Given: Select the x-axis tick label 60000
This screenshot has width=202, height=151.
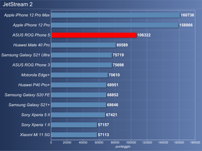Looking at the screenshot, I should 99,142.
